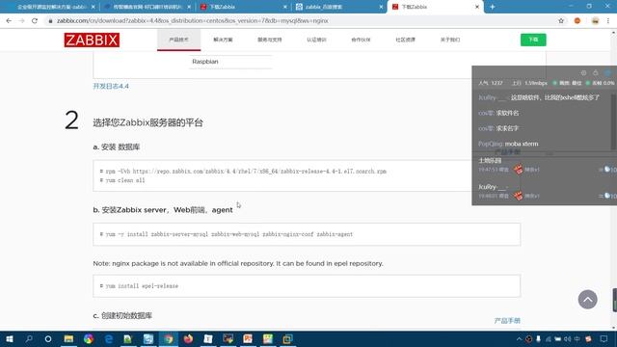
Task: Close the baidu search tab
Action: point(381,7)
